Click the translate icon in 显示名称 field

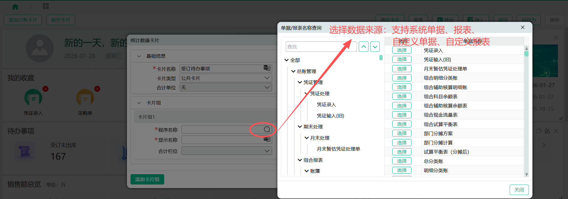267,139
